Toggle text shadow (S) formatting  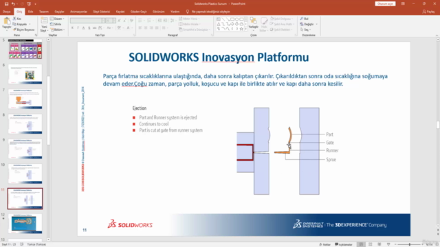pyautogui.click(x=89, y=27)
